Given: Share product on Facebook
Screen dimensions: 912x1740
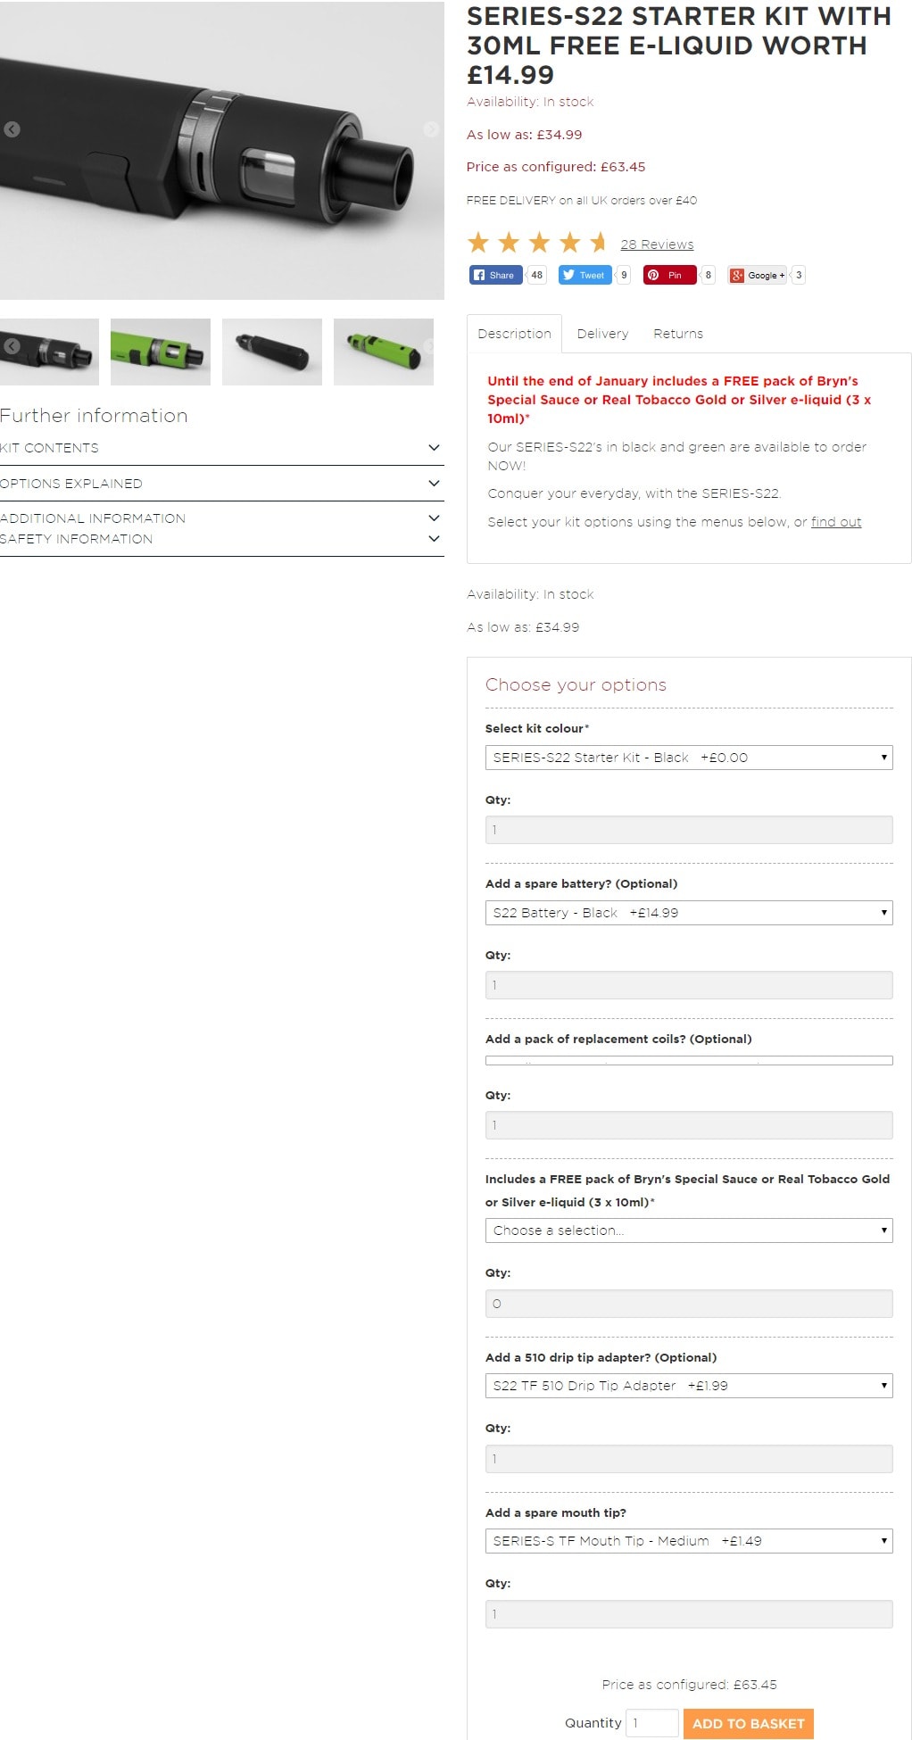Looking at the screenshot, I should pos(495,275).
